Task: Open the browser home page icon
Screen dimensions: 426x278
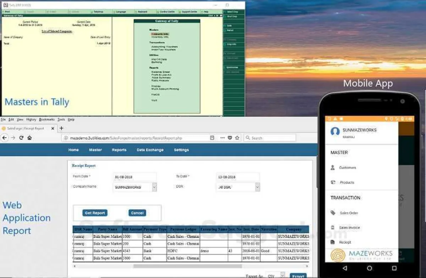Action: 29,138
